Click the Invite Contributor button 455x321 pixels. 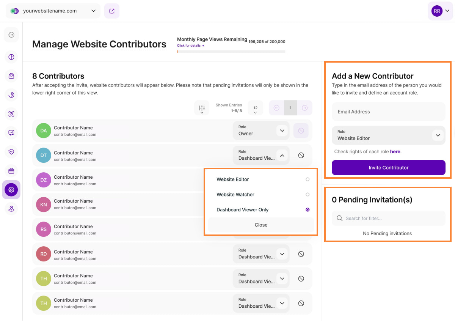point(388,168)
